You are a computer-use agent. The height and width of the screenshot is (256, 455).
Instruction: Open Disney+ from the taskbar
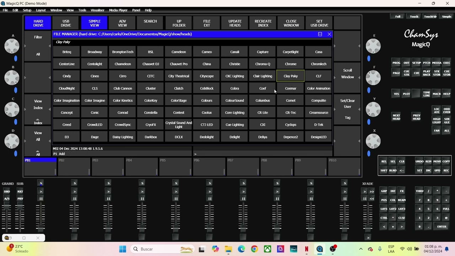(x=293, y=249)
